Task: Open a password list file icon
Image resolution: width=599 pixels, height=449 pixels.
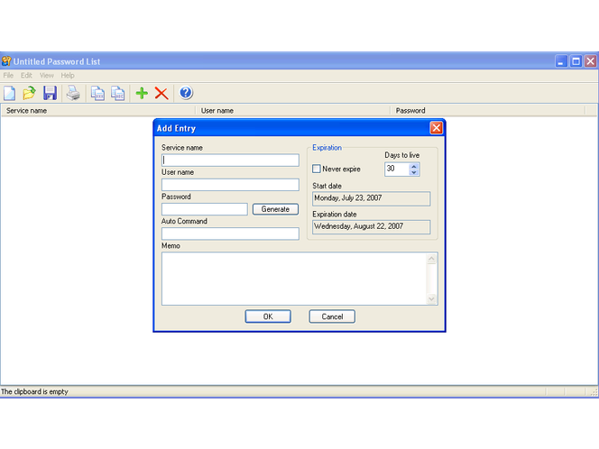Action: click(x=30, y=93)
